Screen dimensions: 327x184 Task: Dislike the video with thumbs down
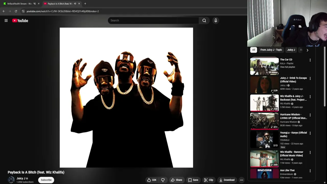click(163, 180)
